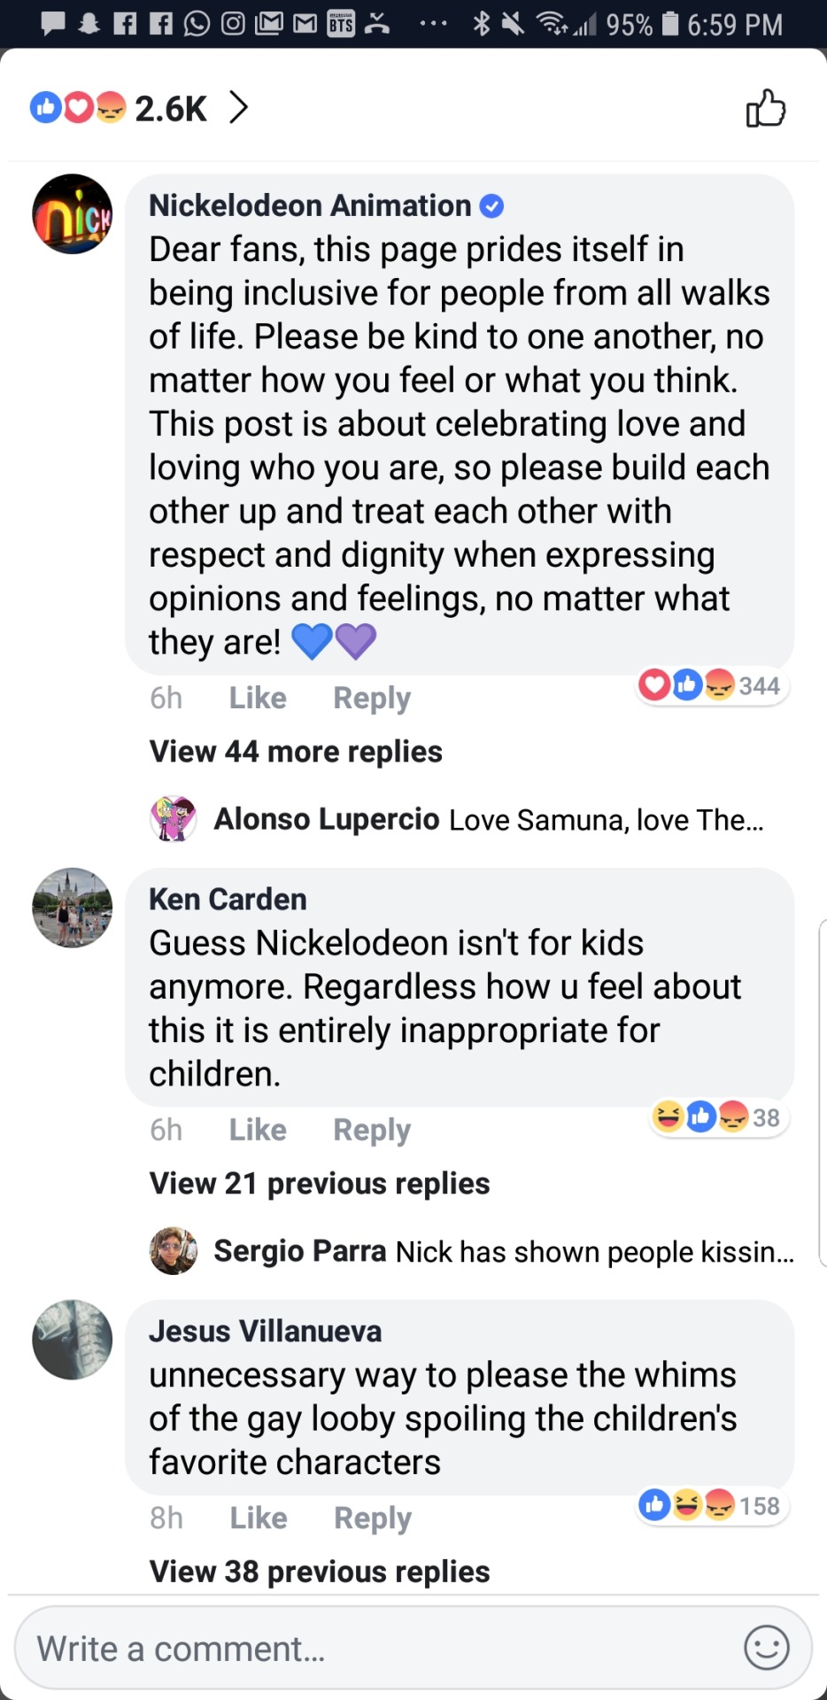Tap Alonso Lupercio's small avatar

[x=174, y=819]
